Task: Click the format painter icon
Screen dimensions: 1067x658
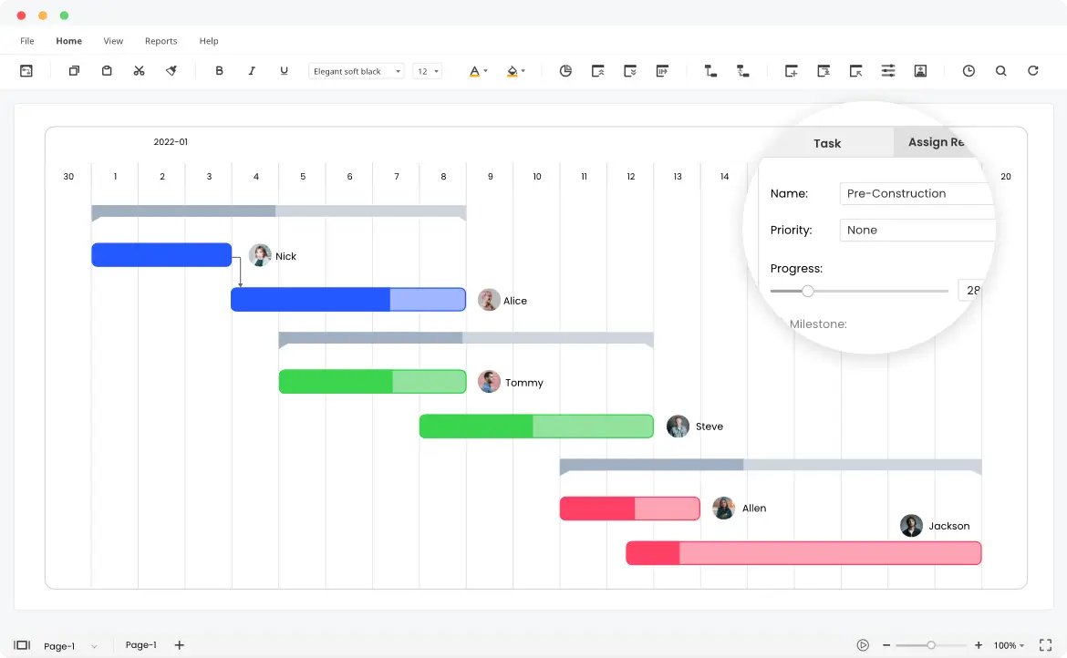Action: pos(171,70)
